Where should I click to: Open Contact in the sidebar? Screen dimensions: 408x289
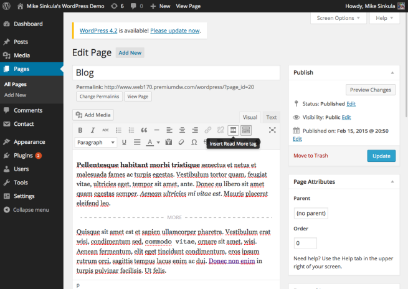point(32,124)
